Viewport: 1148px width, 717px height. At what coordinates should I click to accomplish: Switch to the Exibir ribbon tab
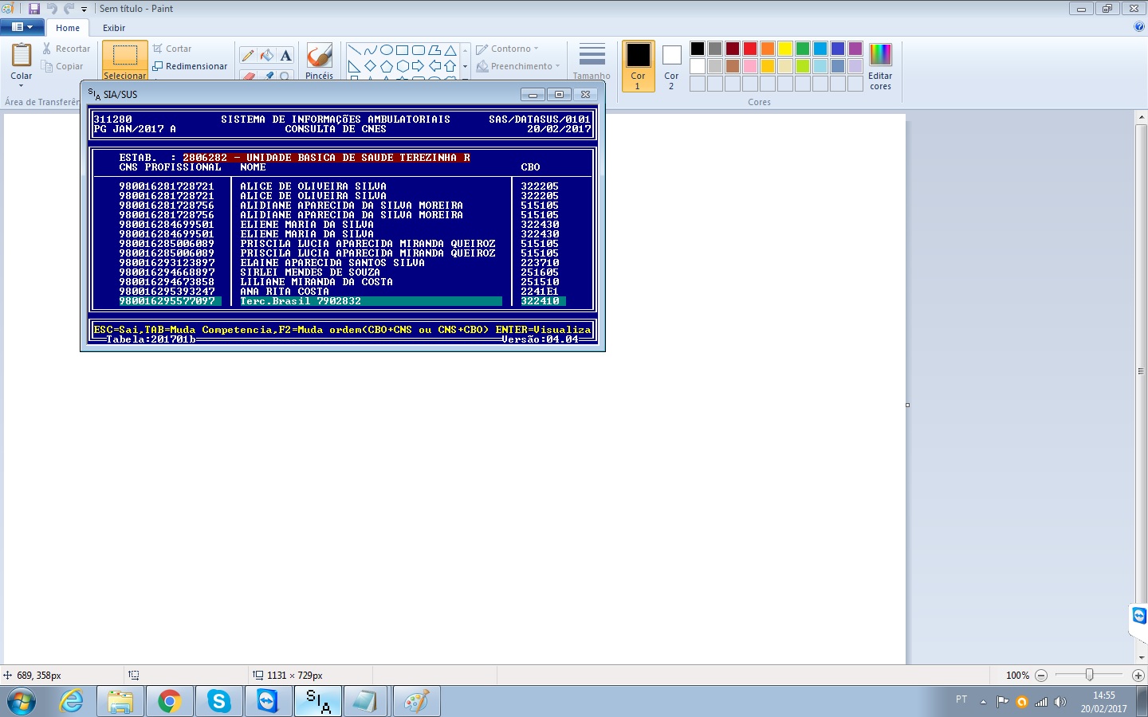pyautogui.click(x=114, y=28)
